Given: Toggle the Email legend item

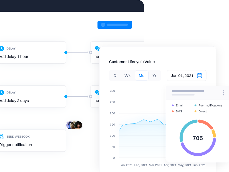Looking at the screenshot, I should (179, 105).
